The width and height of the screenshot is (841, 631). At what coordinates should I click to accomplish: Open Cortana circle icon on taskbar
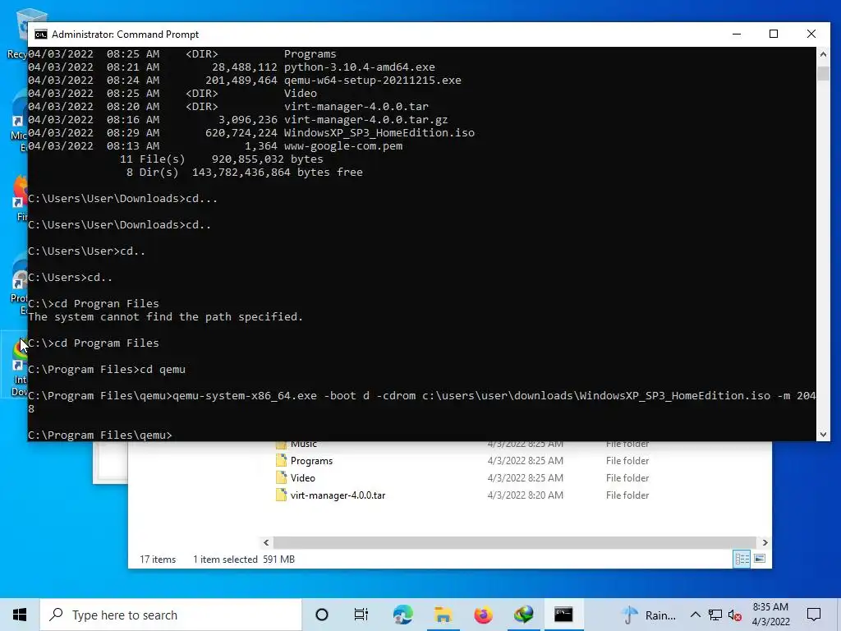pyautogui.click(x=322, y=615)
